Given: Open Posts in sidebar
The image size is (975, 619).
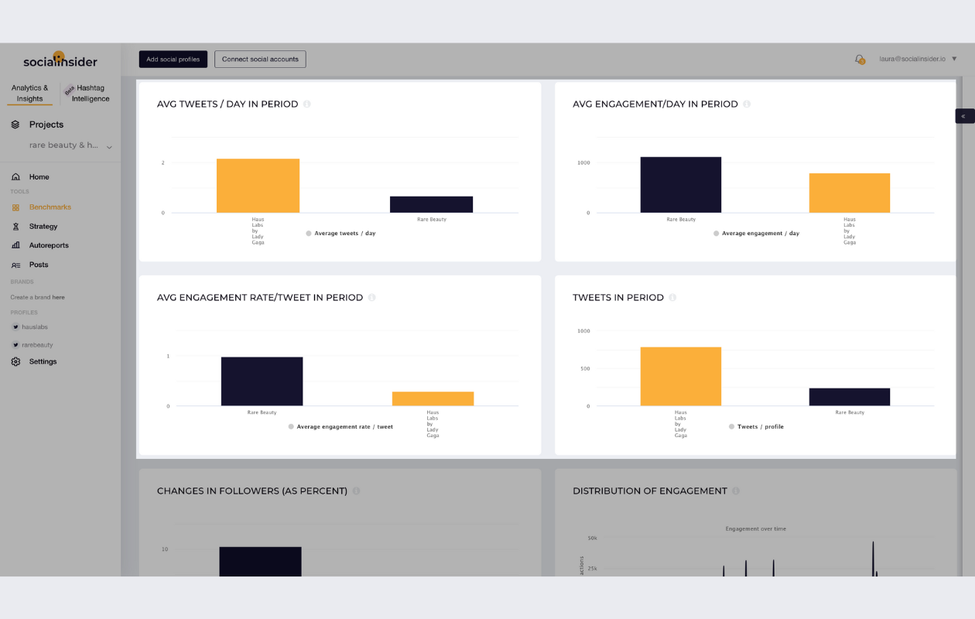Looking at the screenshot, I should click(x=39, y=265).
